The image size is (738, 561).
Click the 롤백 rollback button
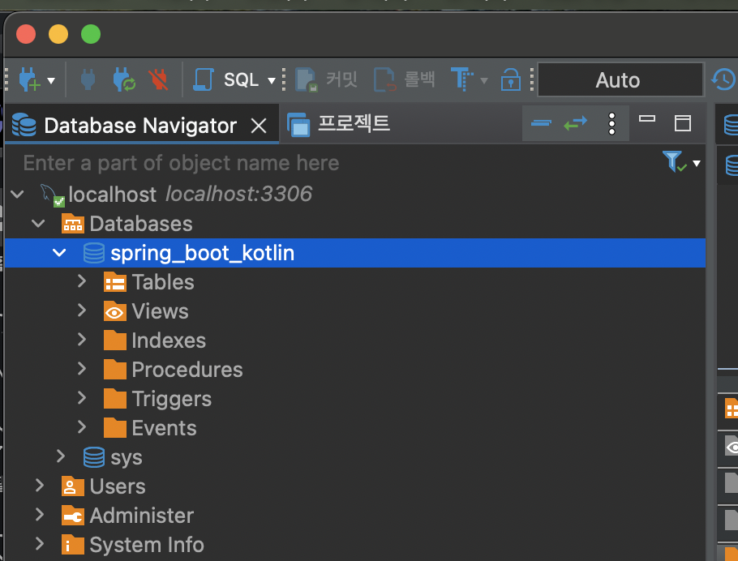[x=405, y=79]
